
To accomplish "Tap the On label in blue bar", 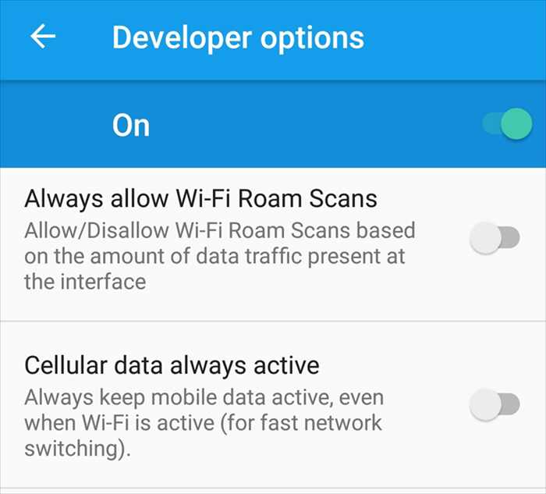I will point(131,126).
